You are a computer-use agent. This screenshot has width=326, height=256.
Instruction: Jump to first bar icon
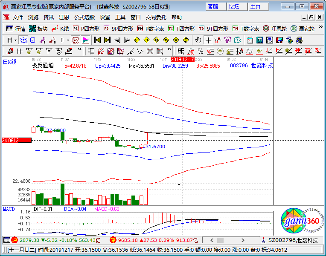[97, 40]
